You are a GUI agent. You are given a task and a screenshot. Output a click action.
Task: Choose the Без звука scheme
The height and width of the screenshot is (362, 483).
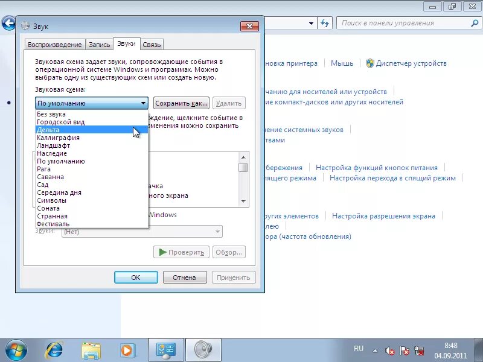tap(92, 114)
